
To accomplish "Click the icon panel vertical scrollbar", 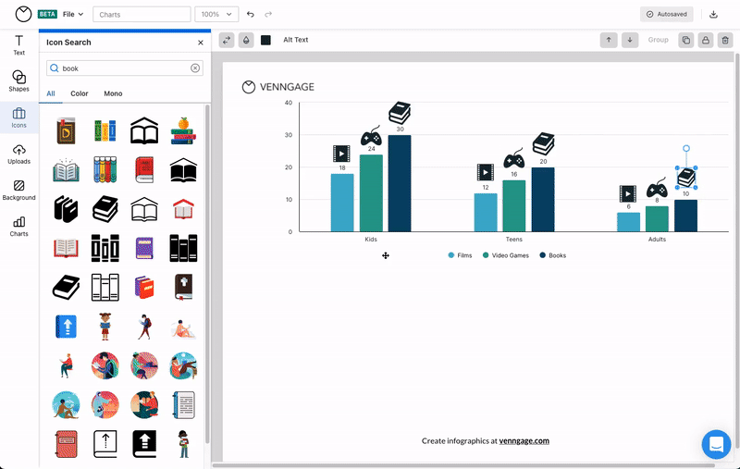I will pos(206,274).
